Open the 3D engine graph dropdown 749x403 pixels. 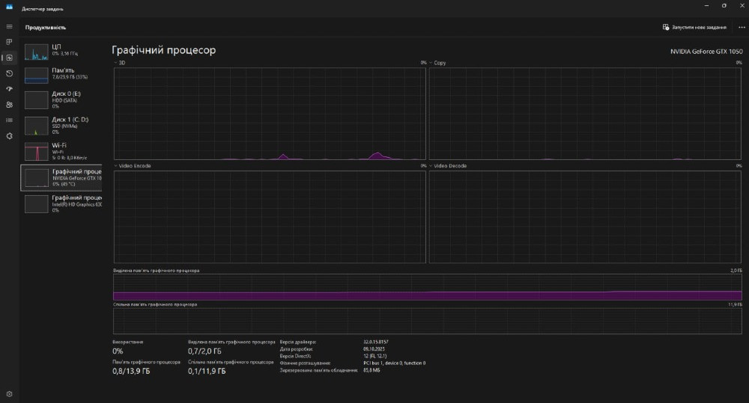click(120, 63)
